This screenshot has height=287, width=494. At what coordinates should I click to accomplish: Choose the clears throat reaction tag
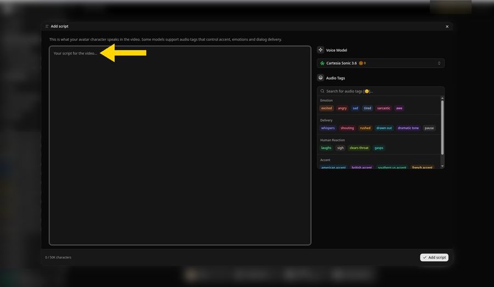click(359, 148)
